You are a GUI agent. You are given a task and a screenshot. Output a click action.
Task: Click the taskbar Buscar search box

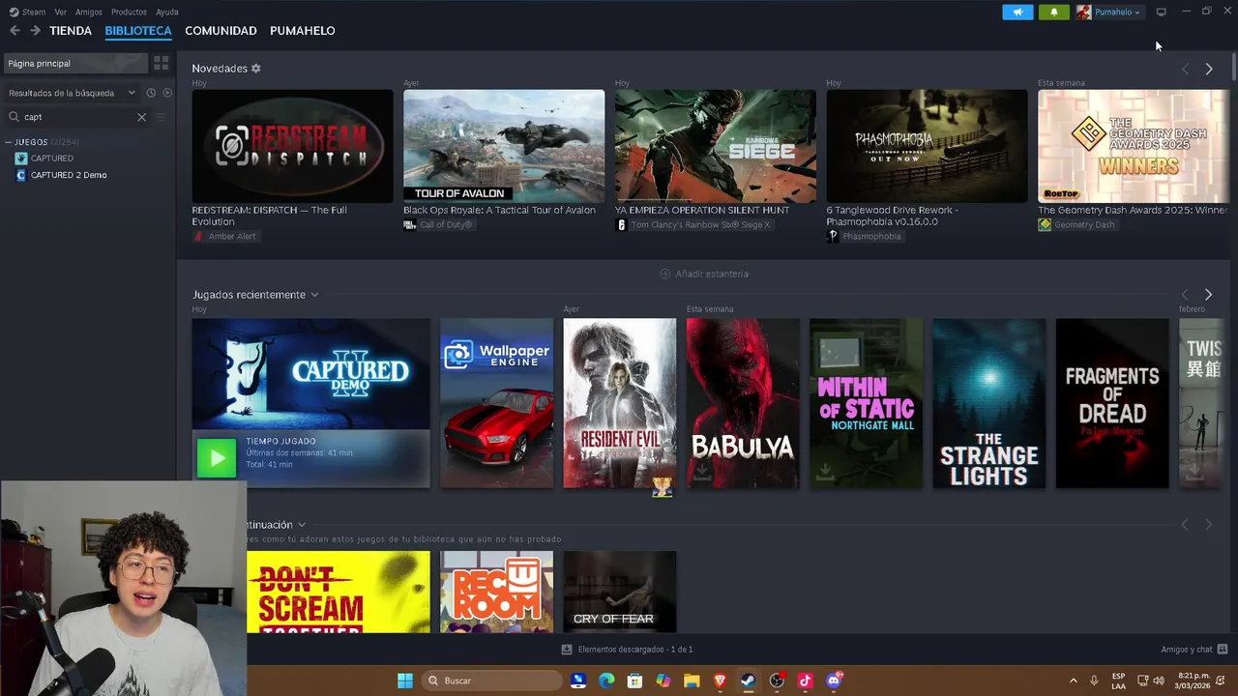click(x=490, y=681)
